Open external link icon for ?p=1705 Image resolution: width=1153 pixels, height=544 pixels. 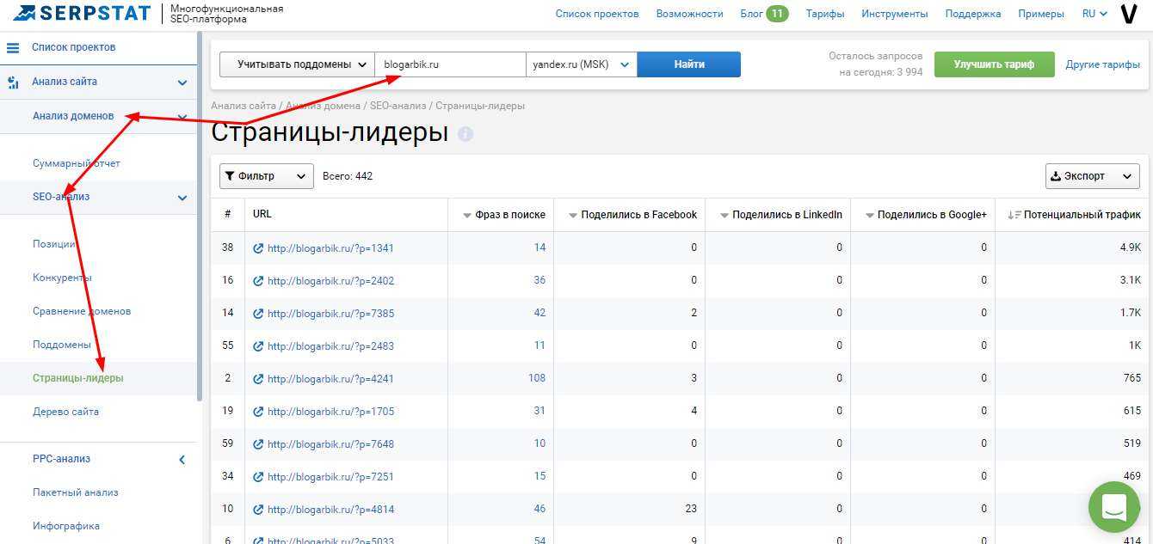[x=258, y=412]
